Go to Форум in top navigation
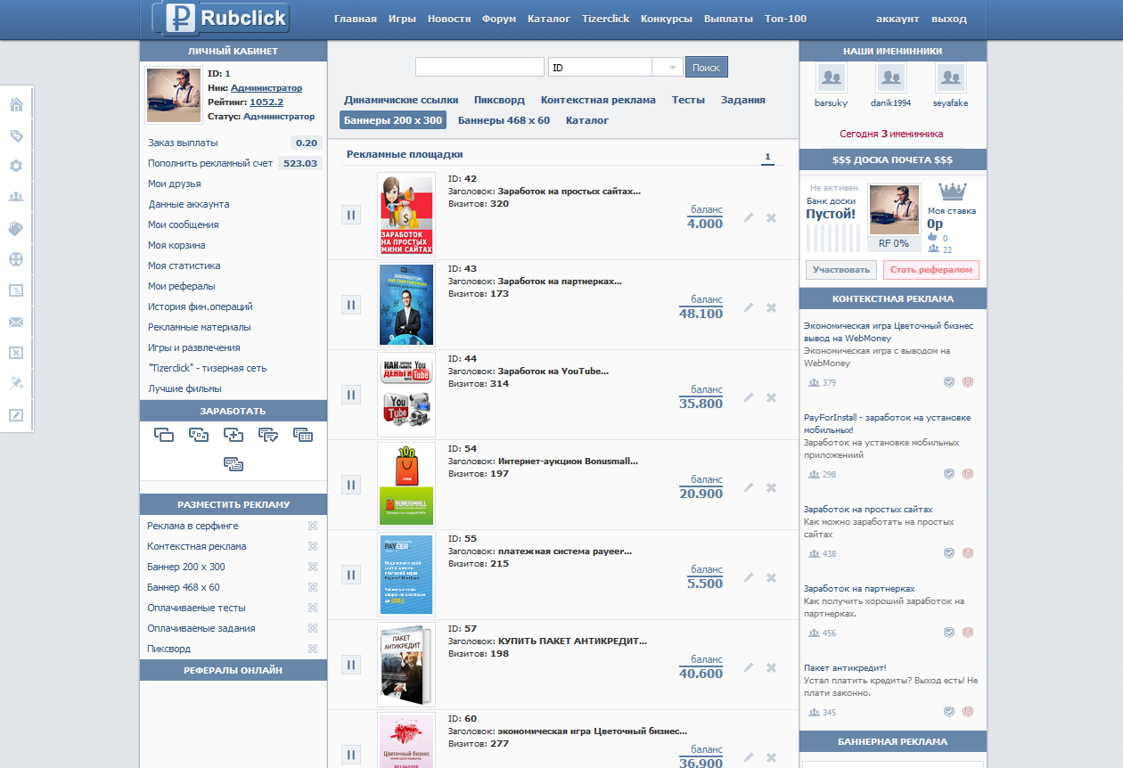 click(x=499, y=19)
